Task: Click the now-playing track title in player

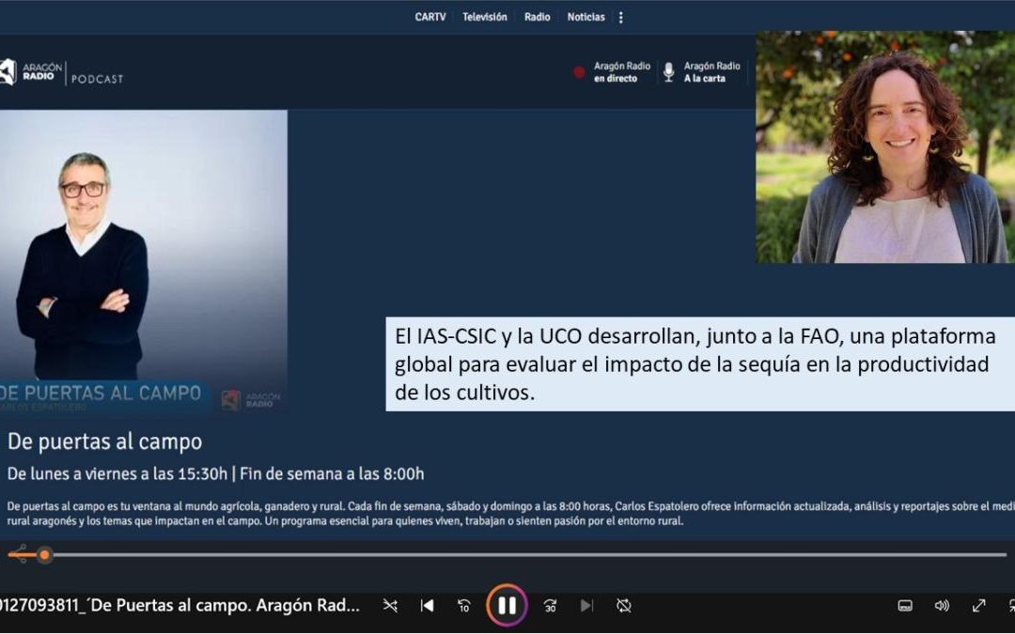Action: click(180, 606)
